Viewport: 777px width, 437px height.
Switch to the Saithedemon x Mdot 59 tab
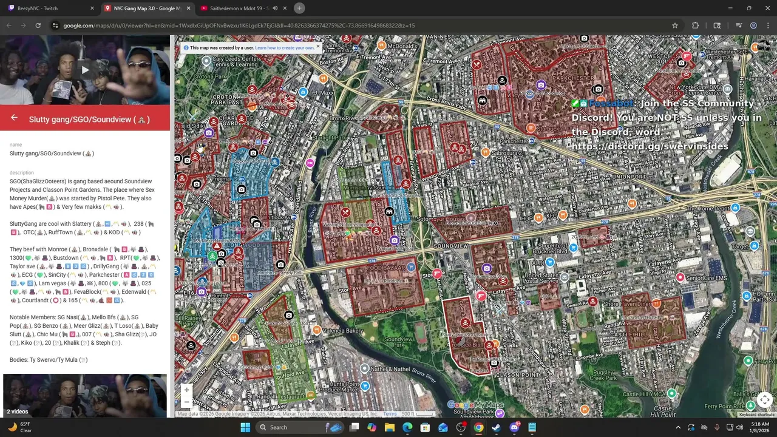pyautogui.click(x=237, y=8)
